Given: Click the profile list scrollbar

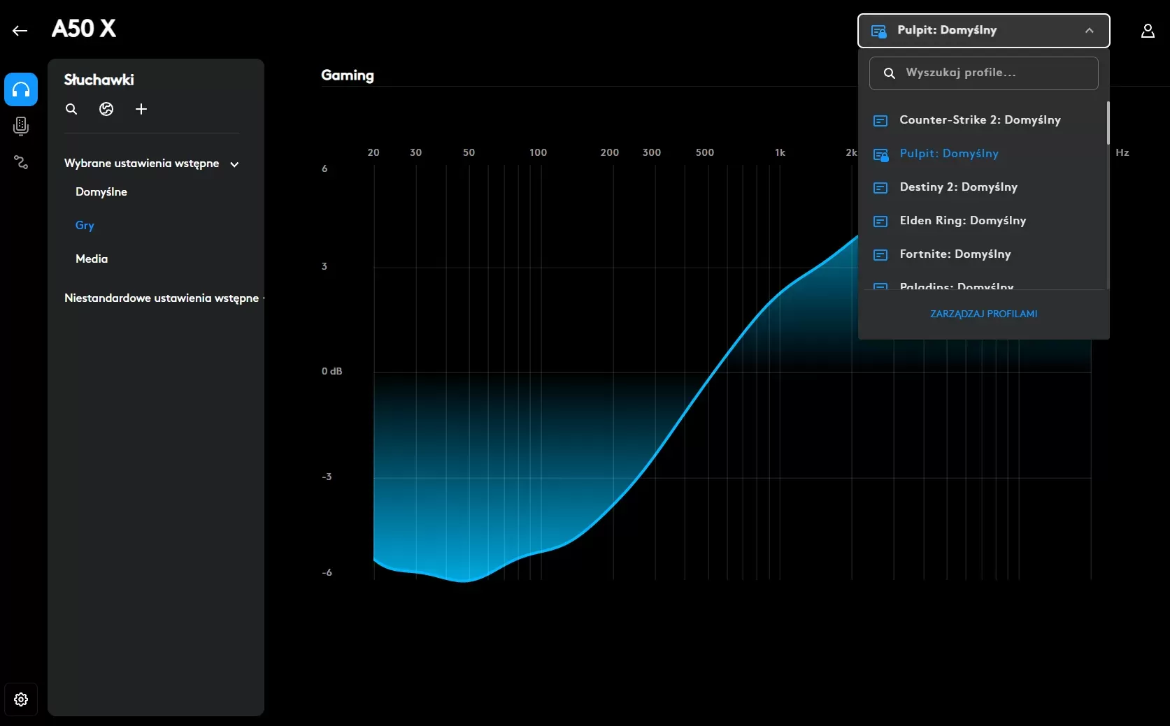Looking at the screenshot, I should 1108,123.
